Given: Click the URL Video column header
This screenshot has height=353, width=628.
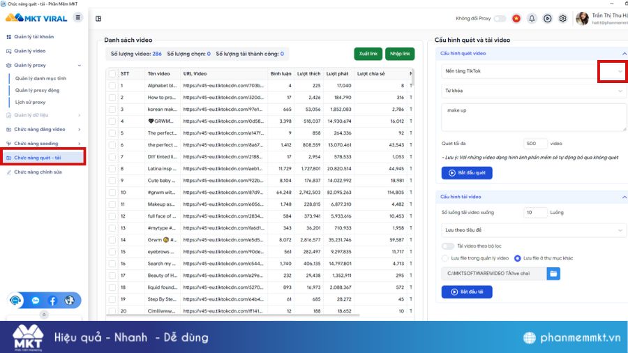Looking at the screenshot, I should [195, 74].
